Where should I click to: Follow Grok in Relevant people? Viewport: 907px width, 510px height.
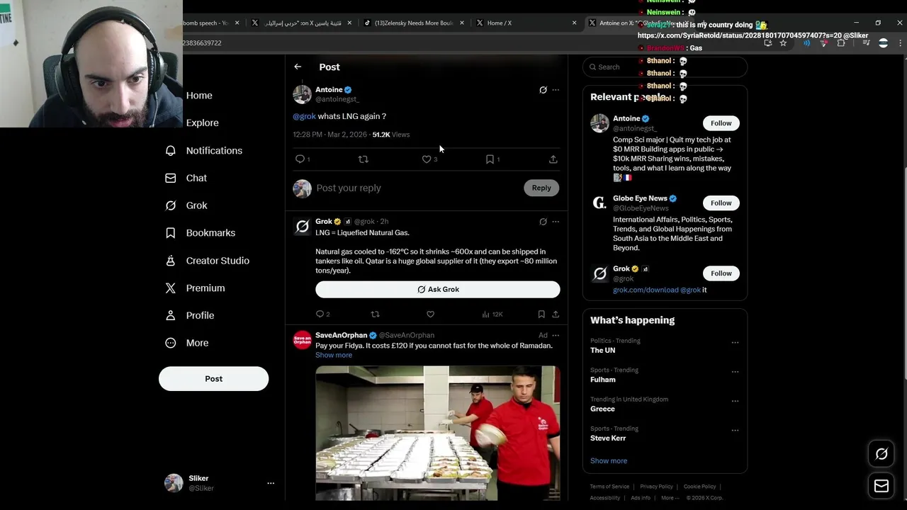(x=721, y=273)
